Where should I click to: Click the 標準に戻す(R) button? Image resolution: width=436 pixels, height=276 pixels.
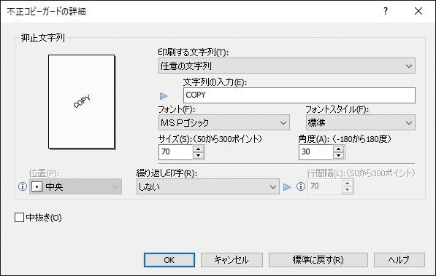(318, 260)
